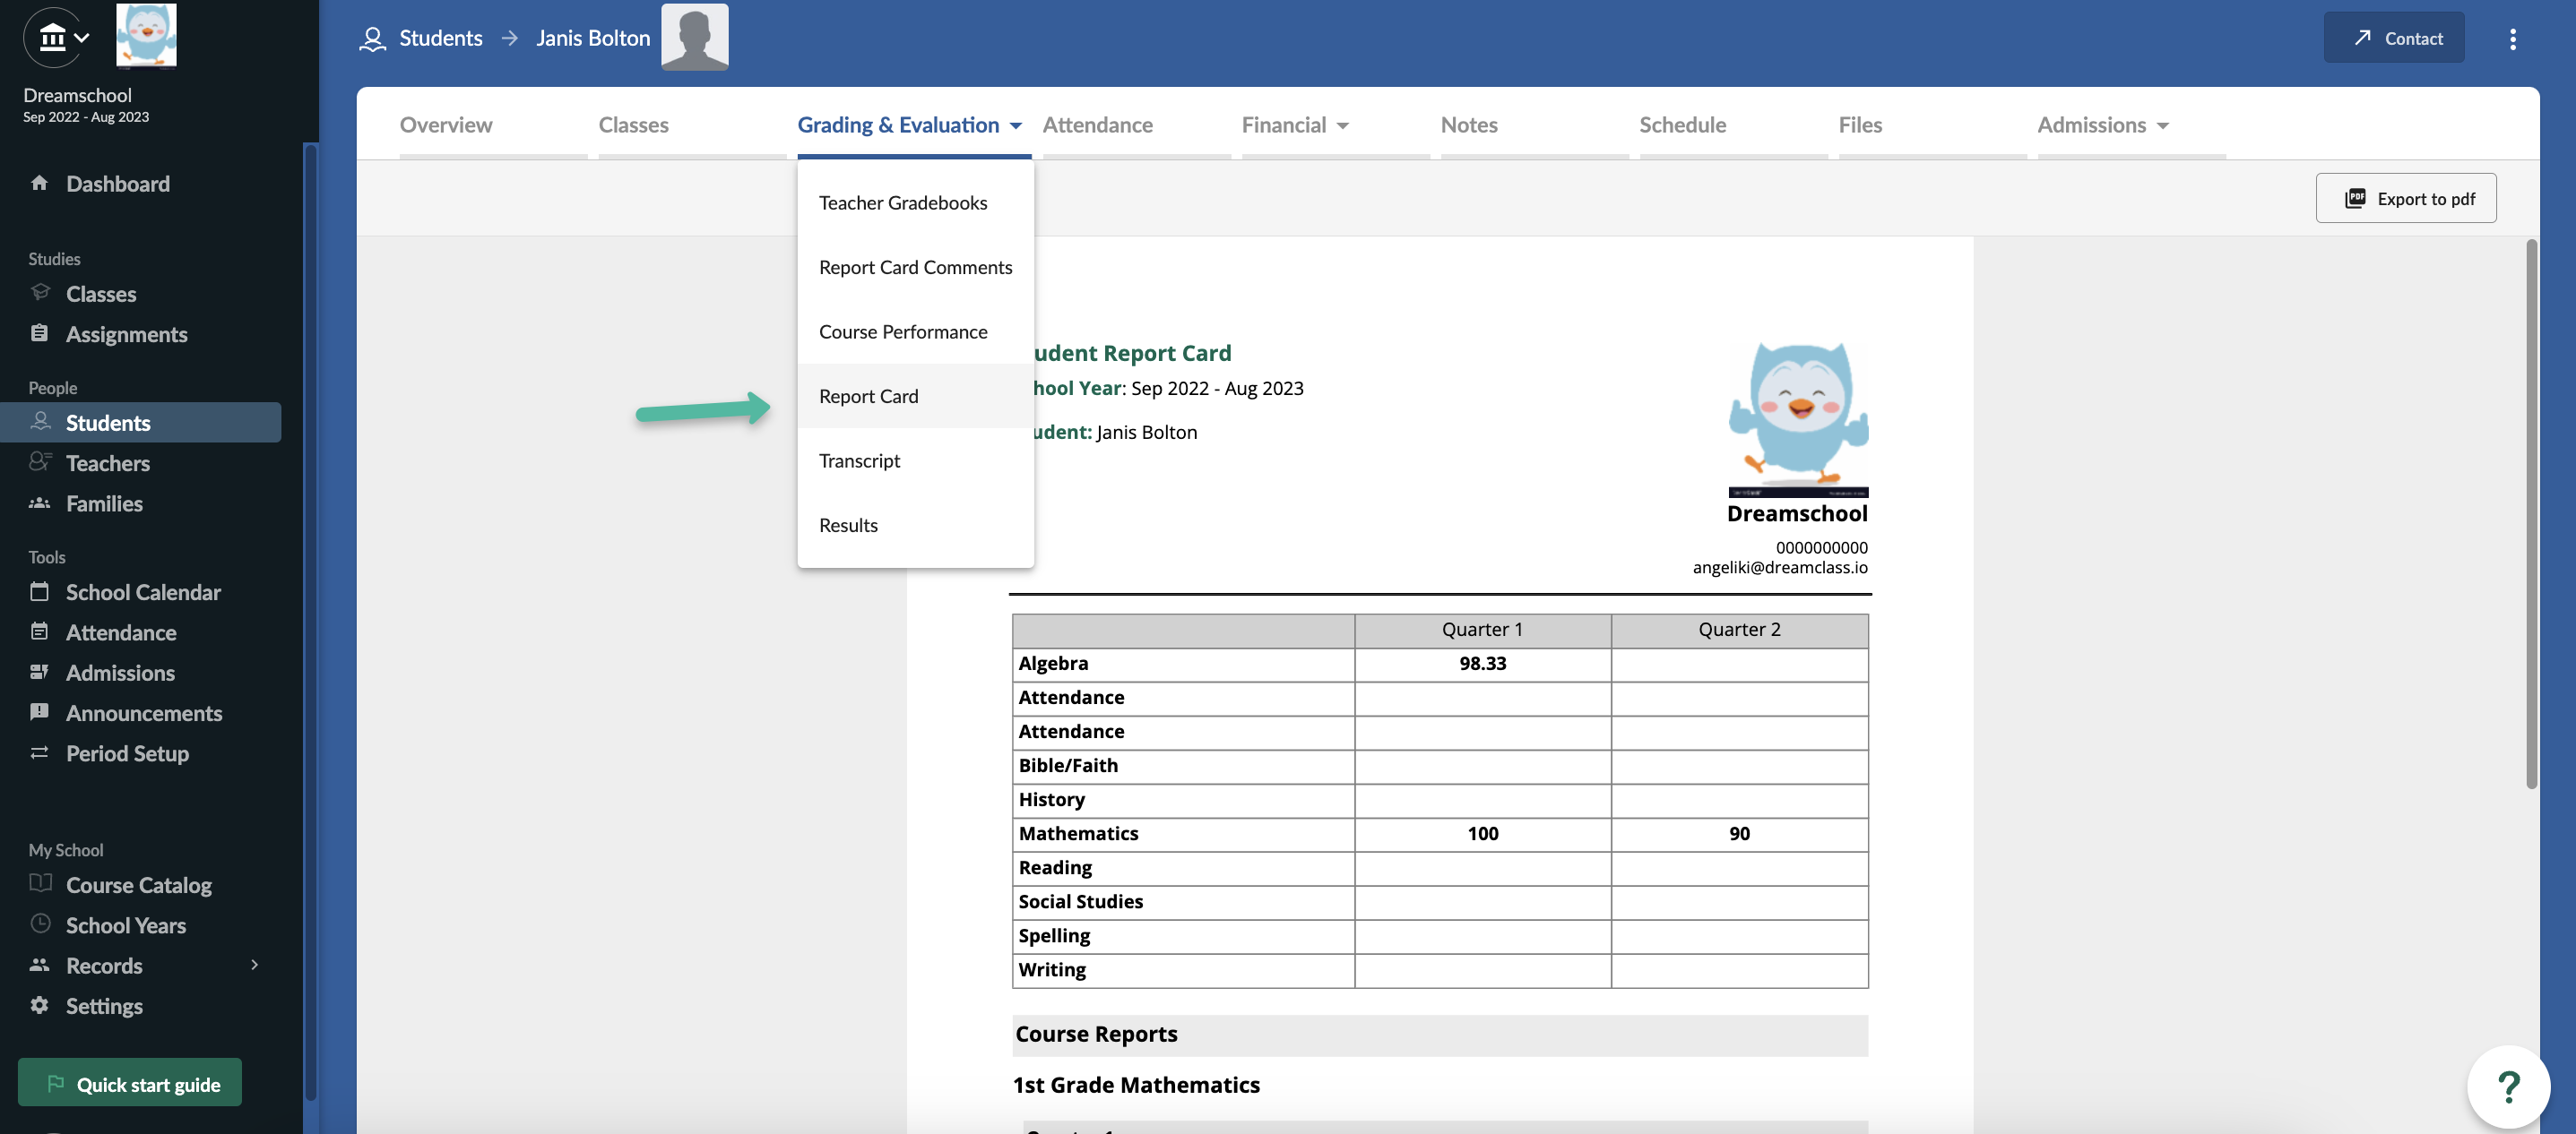
Task: Open Course Catalog in the sidebar
Action: (139, 884)
